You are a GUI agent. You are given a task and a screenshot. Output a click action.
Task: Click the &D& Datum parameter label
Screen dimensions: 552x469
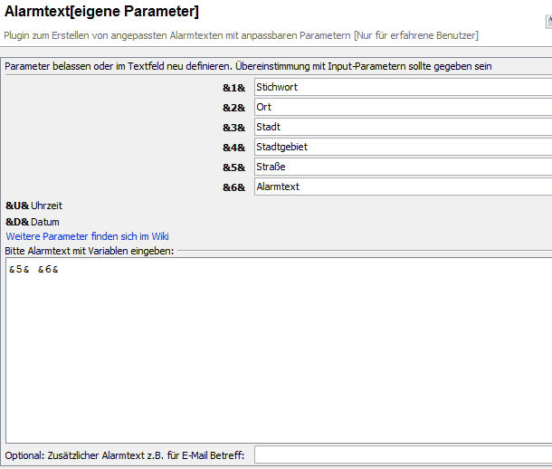pos(33,222)
